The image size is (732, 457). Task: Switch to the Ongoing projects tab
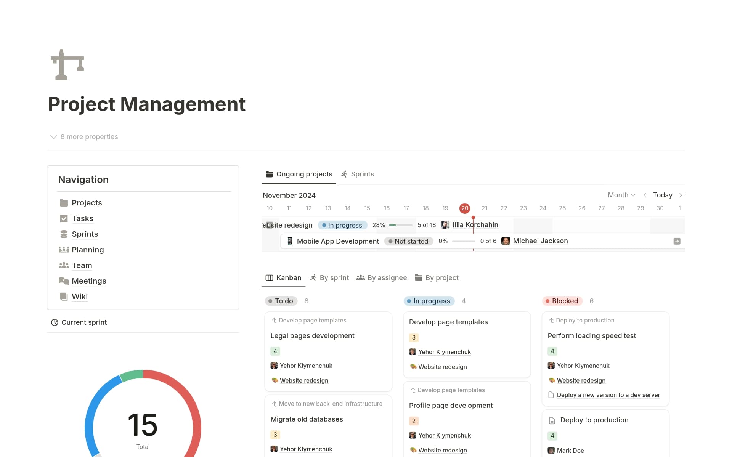point(304,174)
